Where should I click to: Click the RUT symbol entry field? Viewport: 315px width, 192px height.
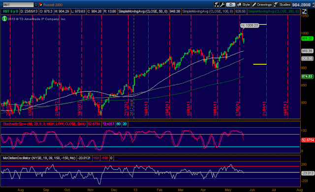[18, 4]
